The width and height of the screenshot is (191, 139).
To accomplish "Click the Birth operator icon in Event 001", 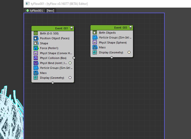I will (x=36, y=33).
